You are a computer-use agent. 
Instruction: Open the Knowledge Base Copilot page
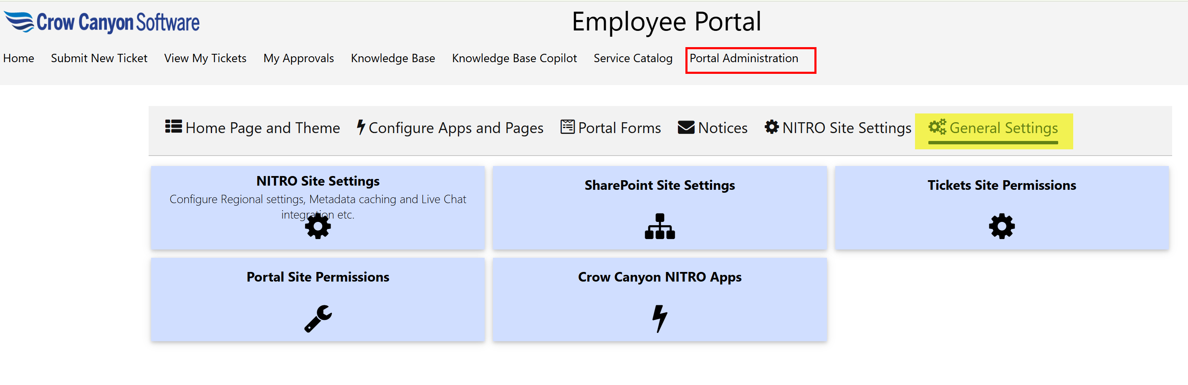click(514, 58)
